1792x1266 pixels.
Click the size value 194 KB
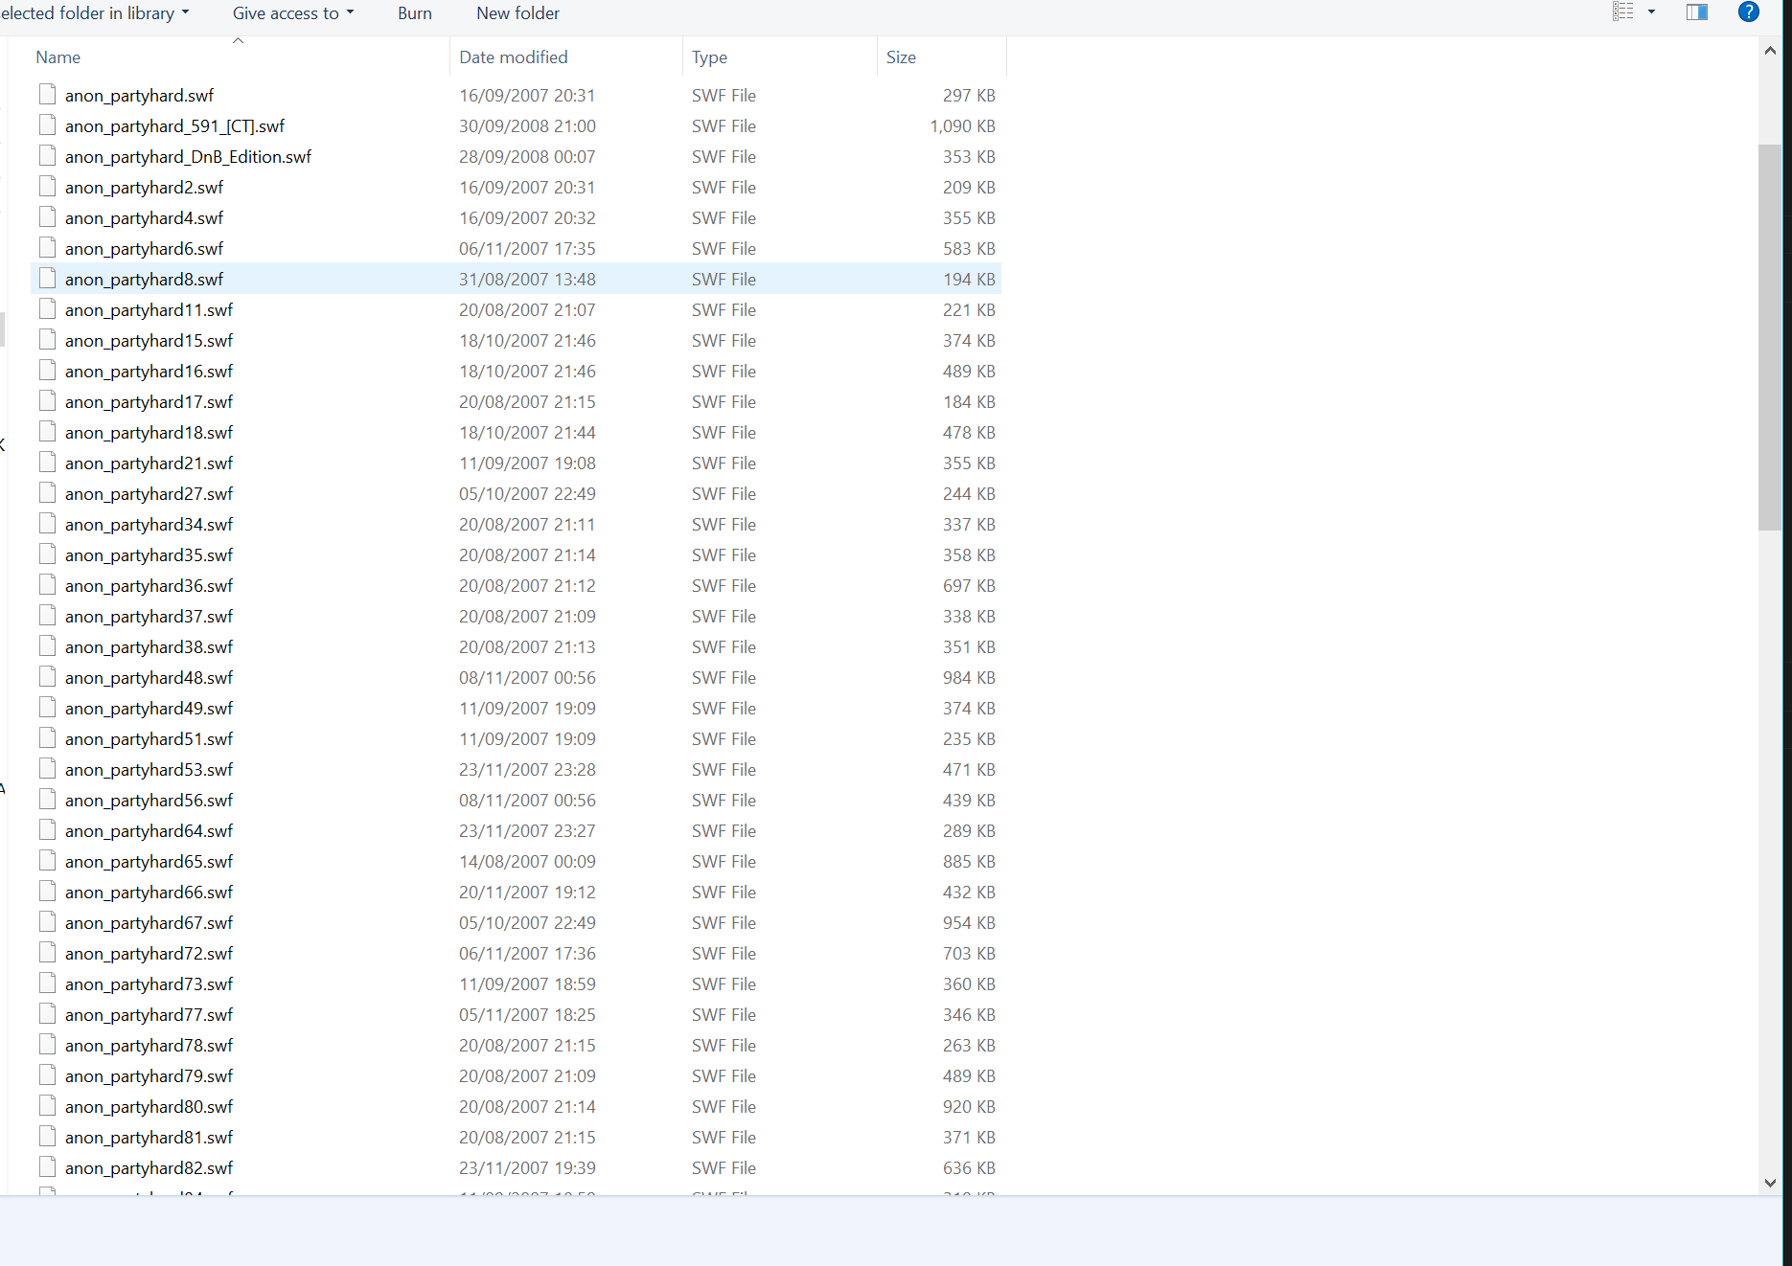pyautogui.click(x=969, y=280)
